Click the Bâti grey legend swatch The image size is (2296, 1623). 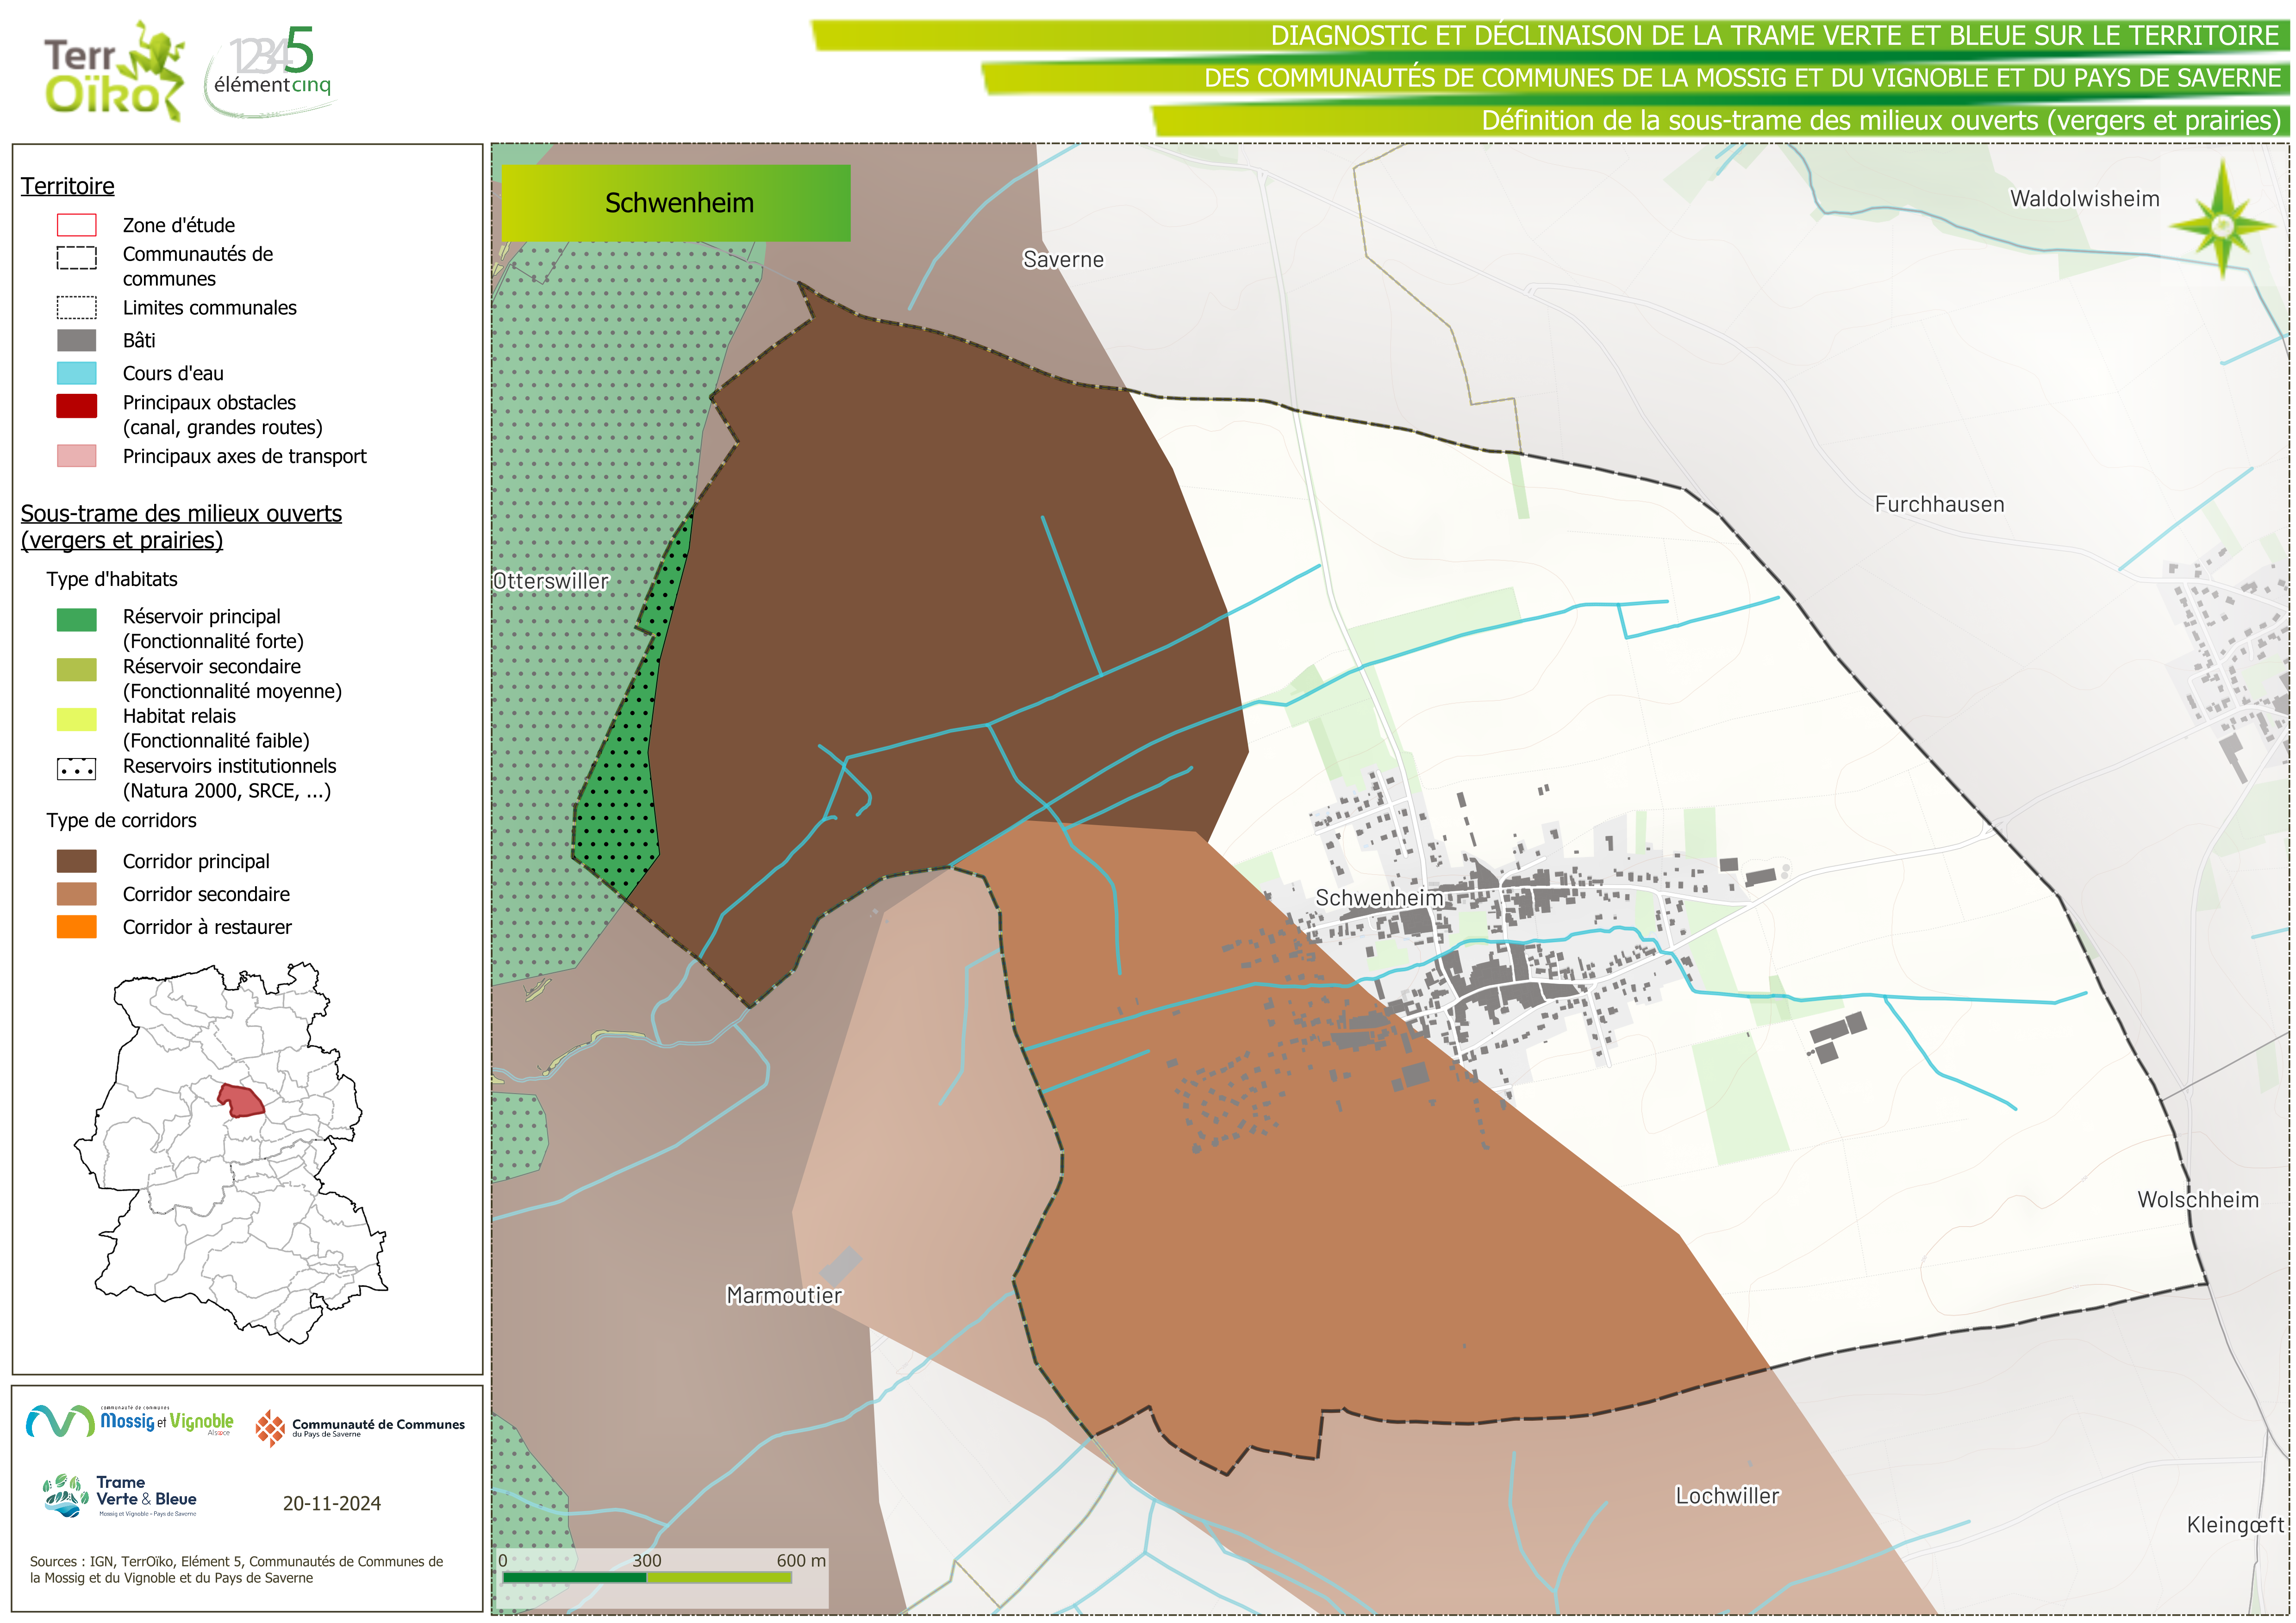tap(77, 341)
